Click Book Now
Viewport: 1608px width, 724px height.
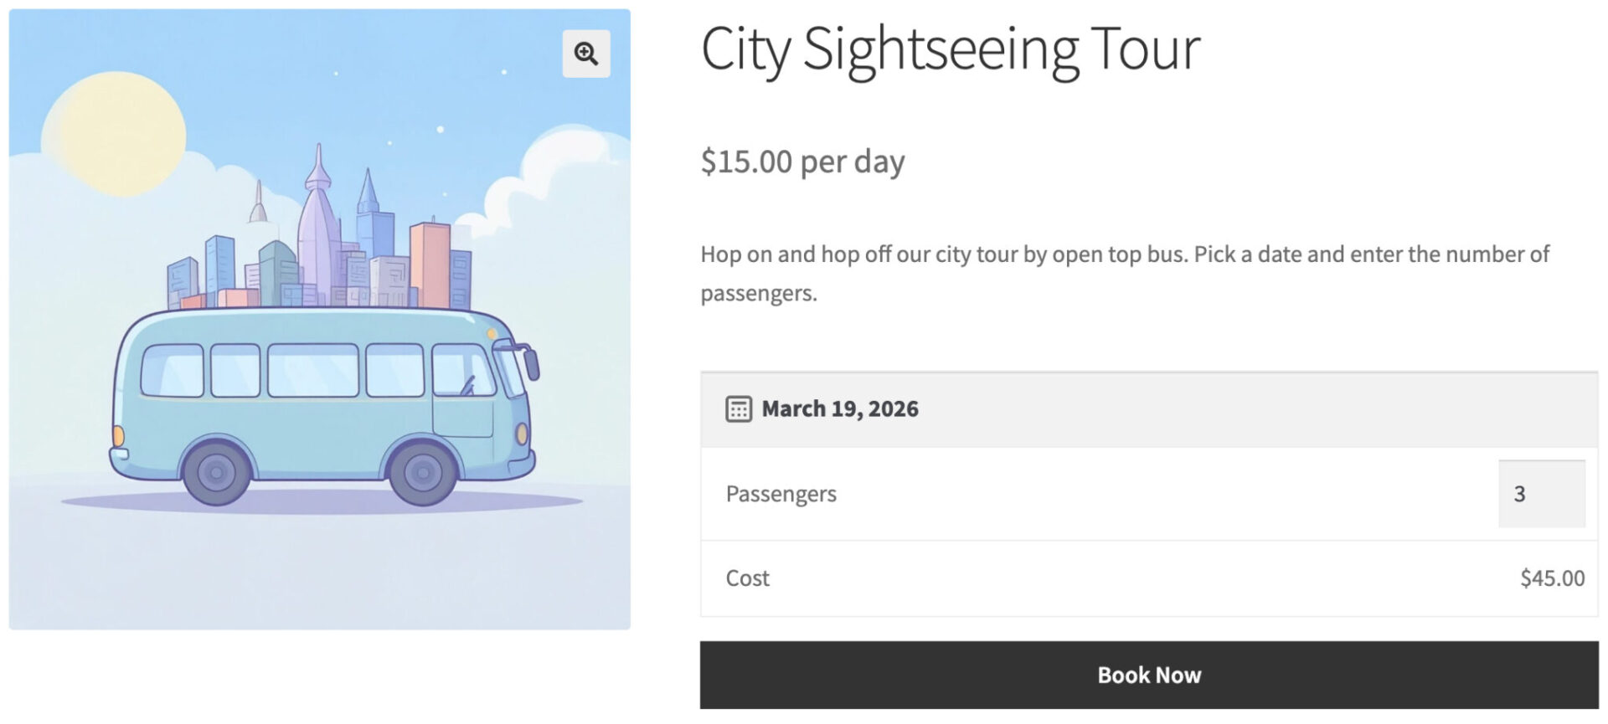click(1150, 675)
